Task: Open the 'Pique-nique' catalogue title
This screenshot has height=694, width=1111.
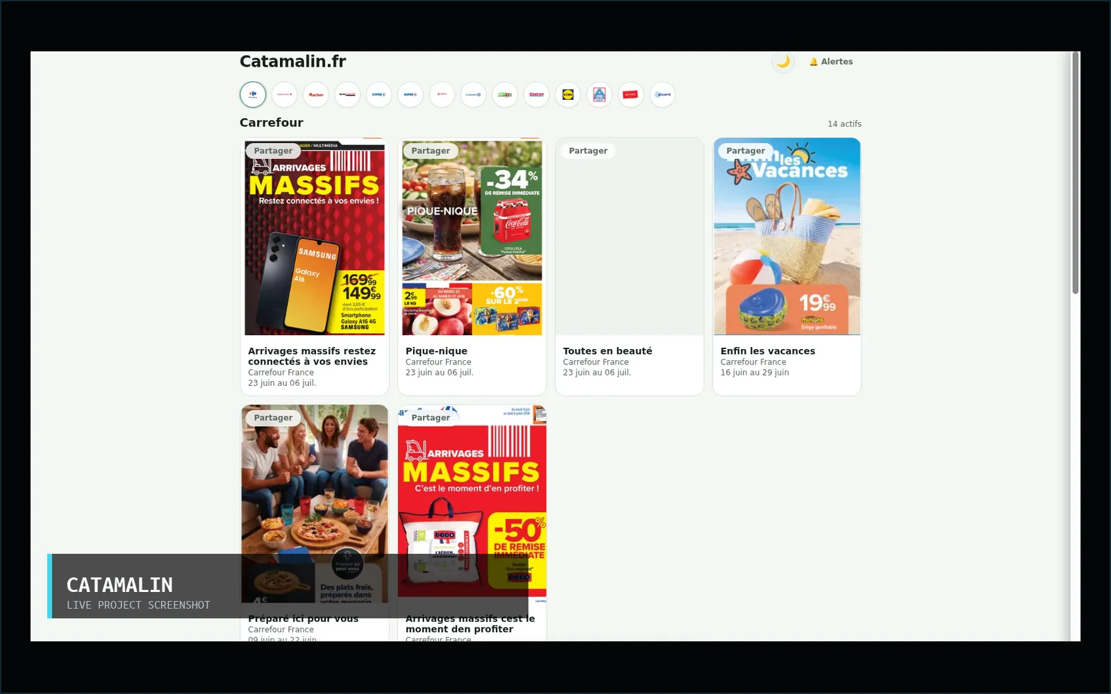Action: click(437, 351)
